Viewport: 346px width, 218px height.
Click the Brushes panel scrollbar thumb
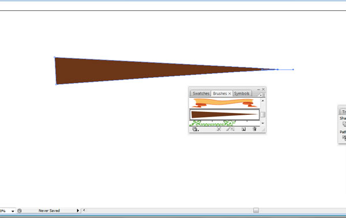(262, 115)
